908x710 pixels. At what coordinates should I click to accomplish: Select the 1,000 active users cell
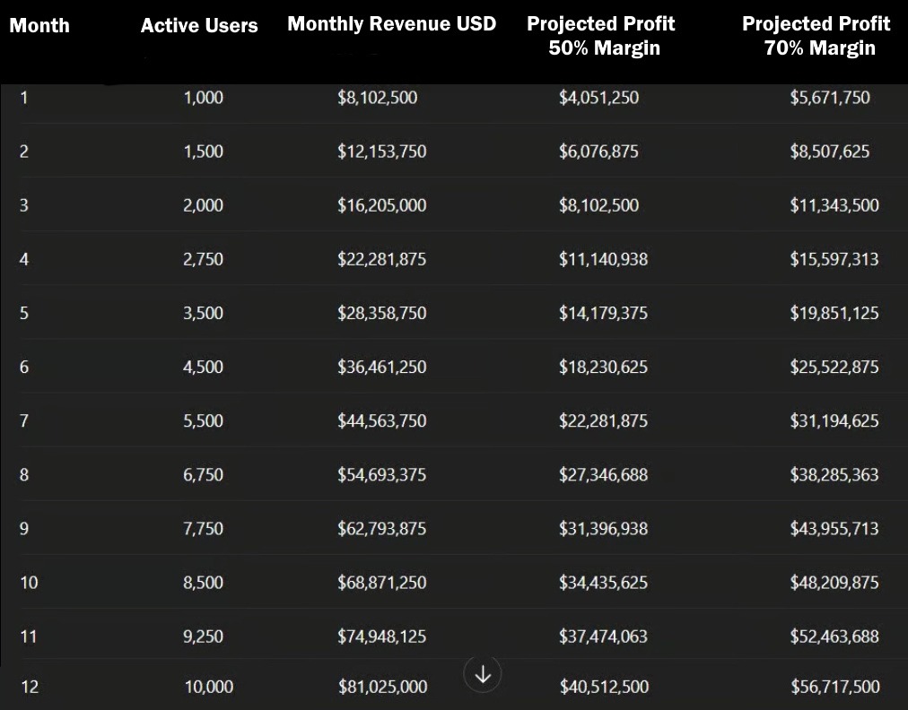point(203,98)
